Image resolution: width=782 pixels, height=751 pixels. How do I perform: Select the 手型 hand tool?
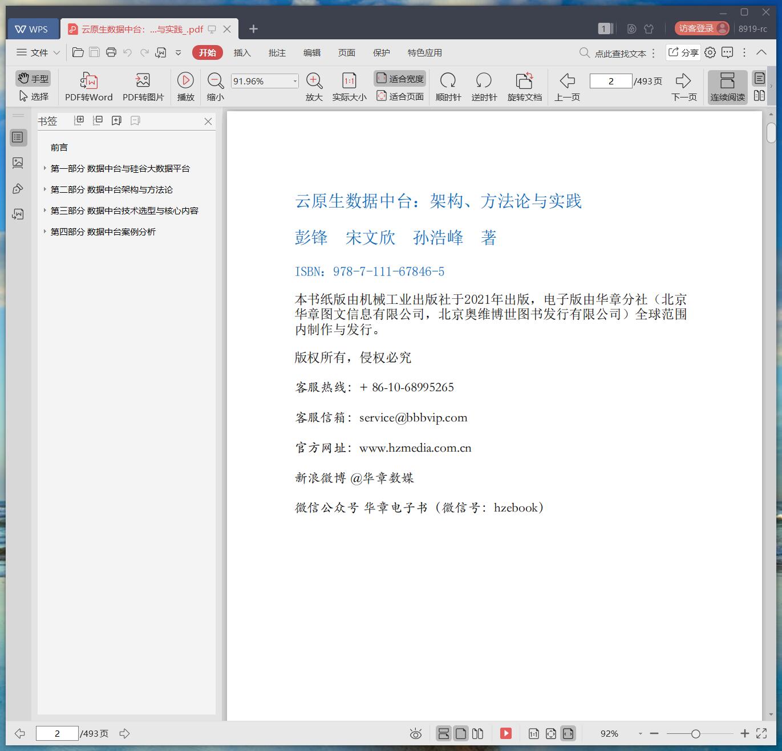coord(33,79)
